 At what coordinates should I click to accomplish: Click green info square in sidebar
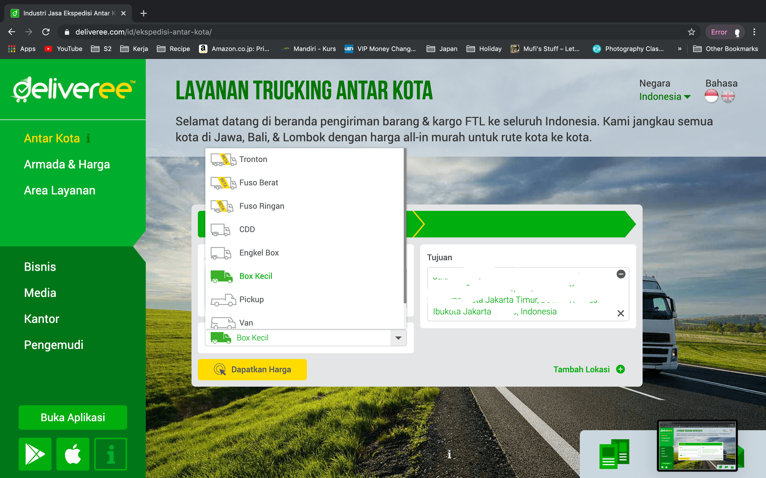click(x=110, y=454)
